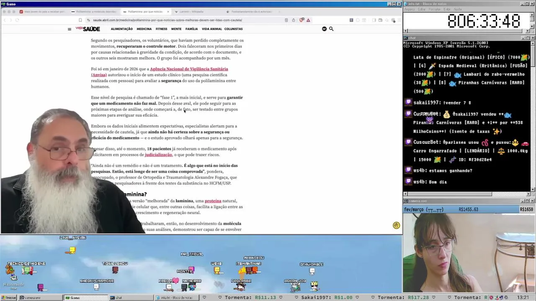Viewport: 536px width, 301px height.
Task: Click the TECNICO_DE_HIGIENE character sprite
Action: point(27,271)
